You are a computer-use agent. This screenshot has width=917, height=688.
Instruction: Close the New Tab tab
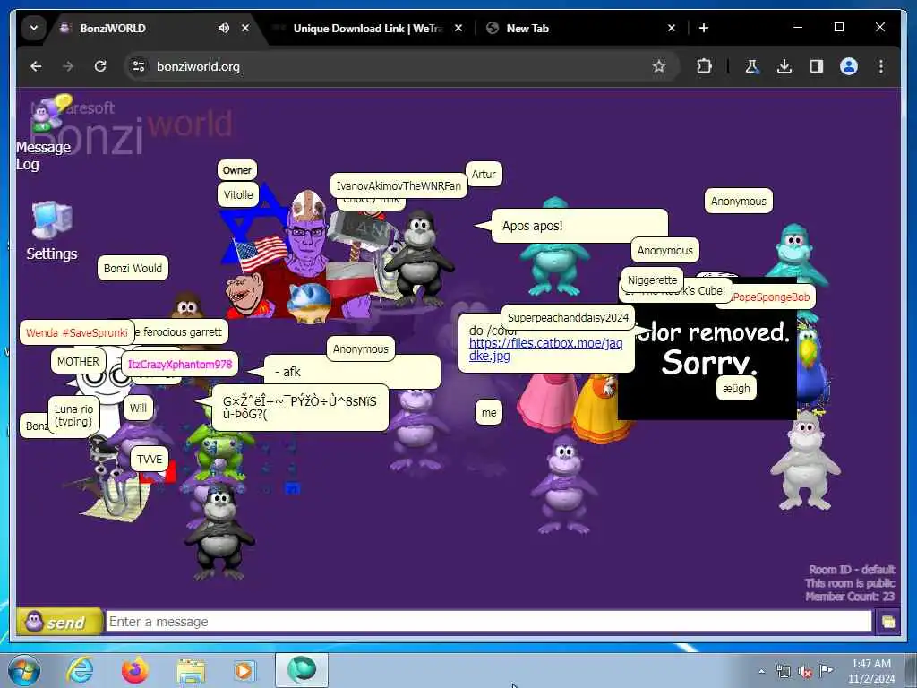[x=672, y=28]
